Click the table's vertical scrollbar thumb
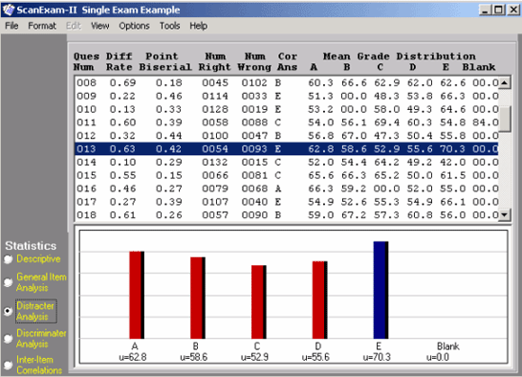This screenshot has width=522, height=377. pyautogui.click(x=505, y=120)
